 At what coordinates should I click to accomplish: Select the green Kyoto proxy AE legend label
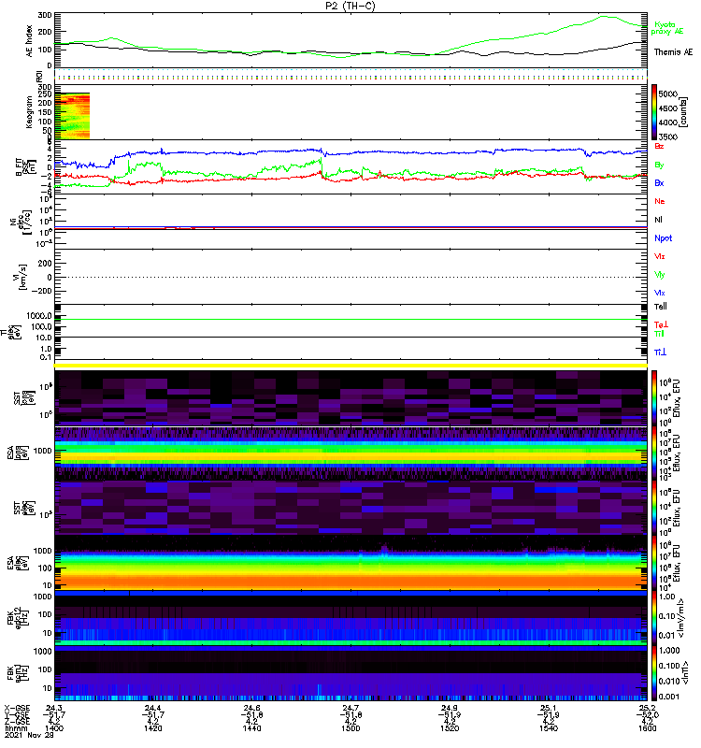coord(667,28)
